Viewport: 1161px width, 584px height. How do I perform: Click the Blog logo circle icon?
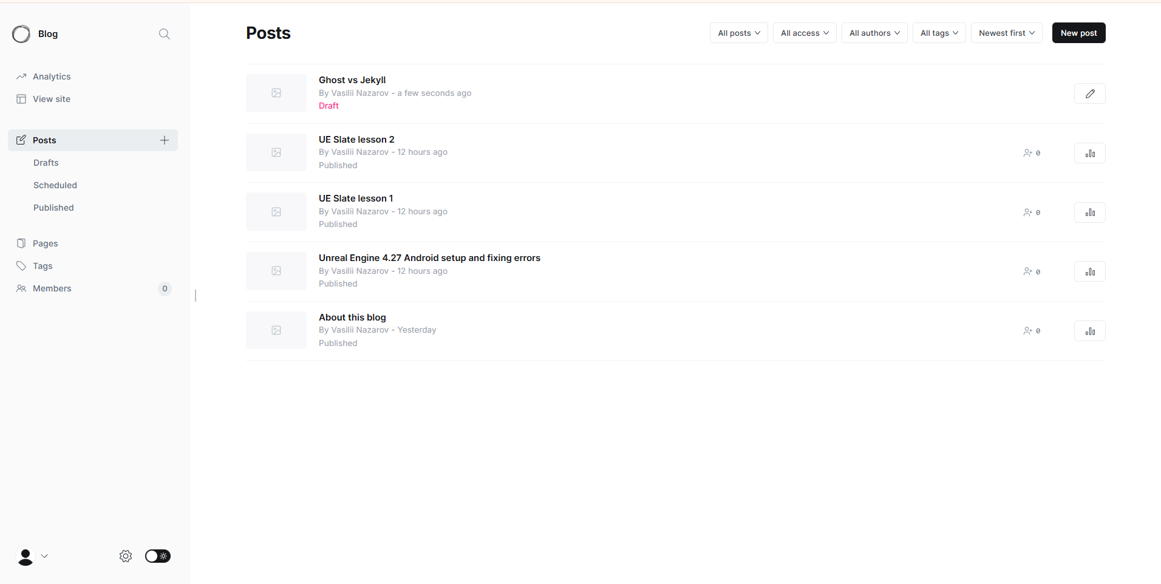pyautogui.click(x=21, y=34)
